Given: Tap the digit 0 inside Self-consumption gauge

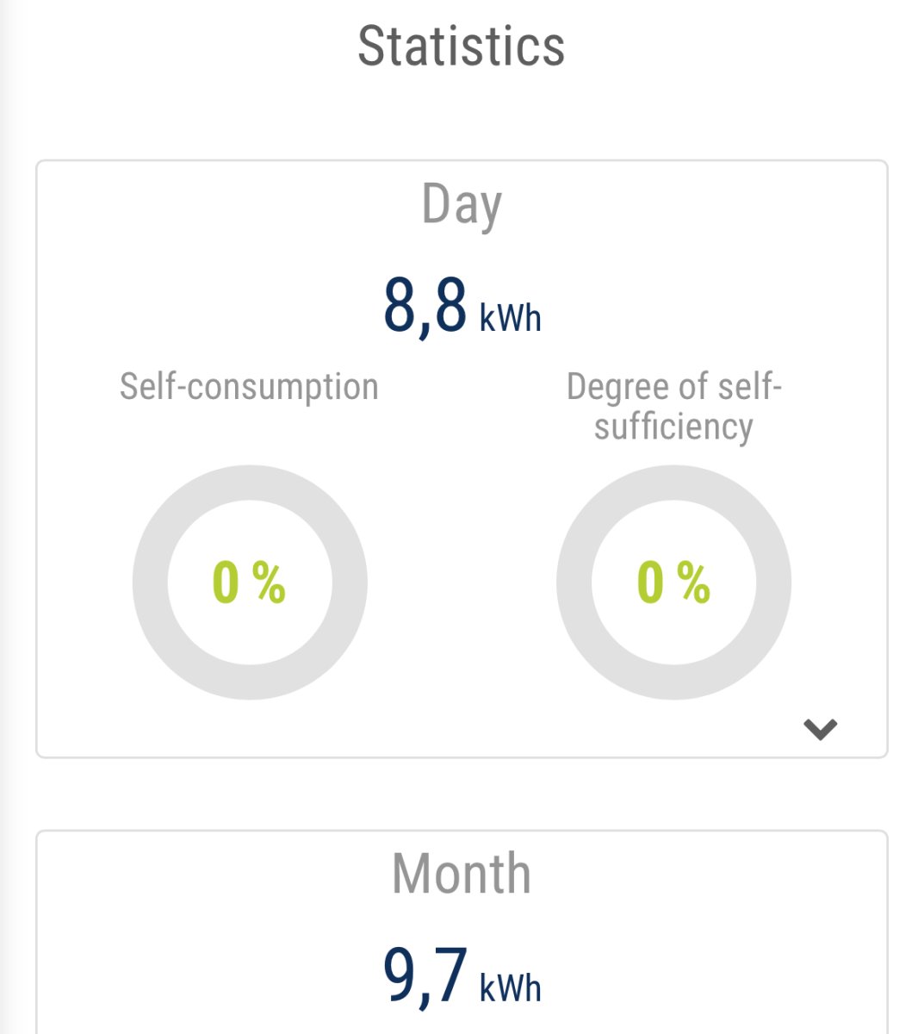Looking at the screenshot, I should (x=226, y=582).
